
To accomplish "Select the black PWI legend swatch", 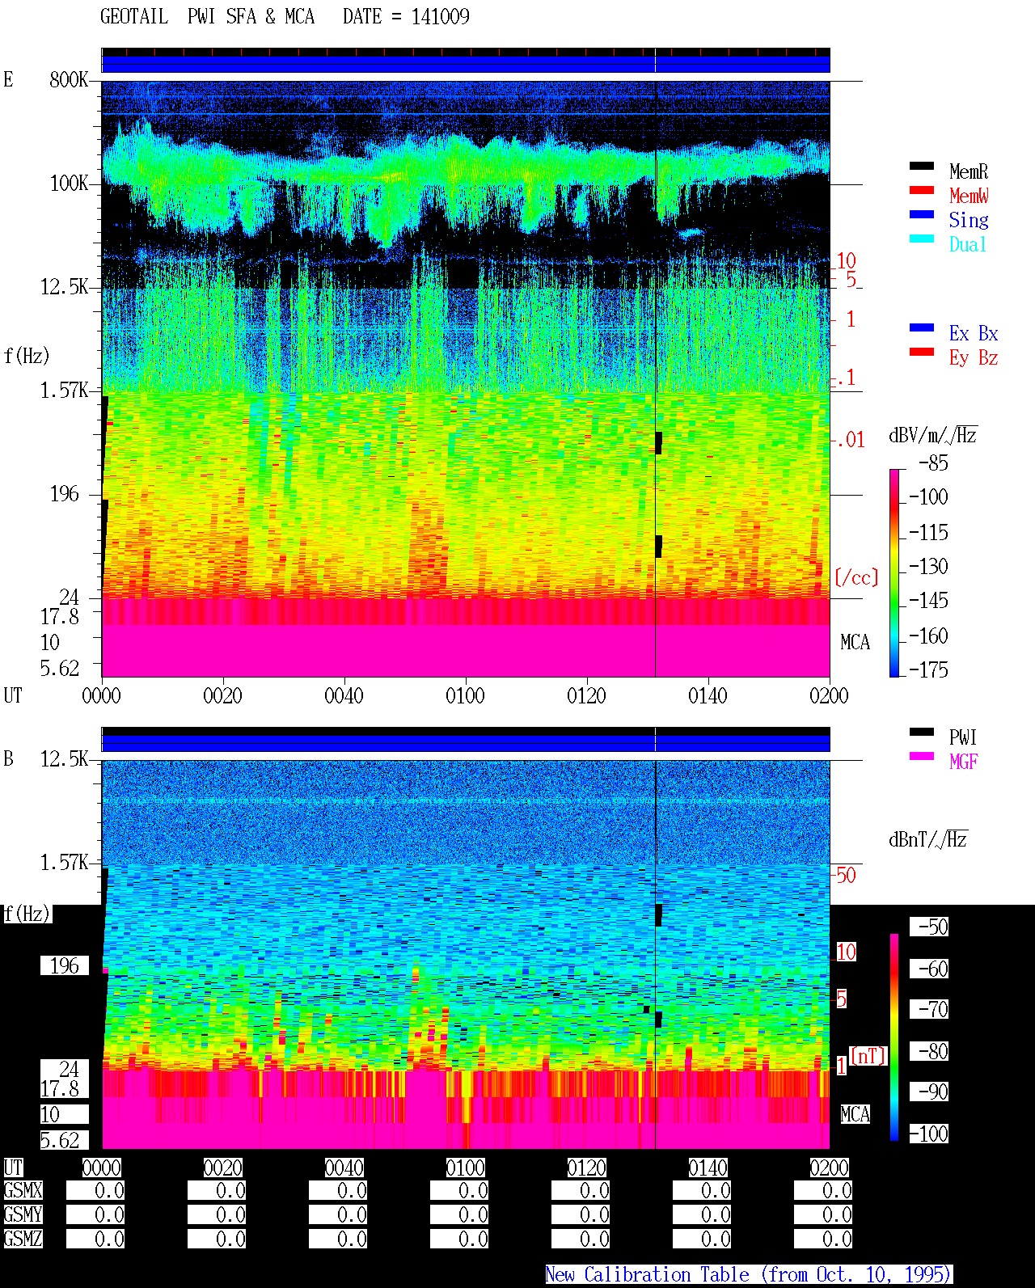I will [922, 732].
